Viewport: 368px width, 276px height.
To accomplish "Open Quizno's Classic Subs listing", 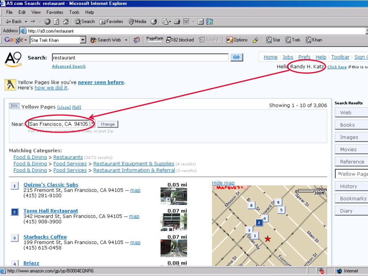I will 51,185.
